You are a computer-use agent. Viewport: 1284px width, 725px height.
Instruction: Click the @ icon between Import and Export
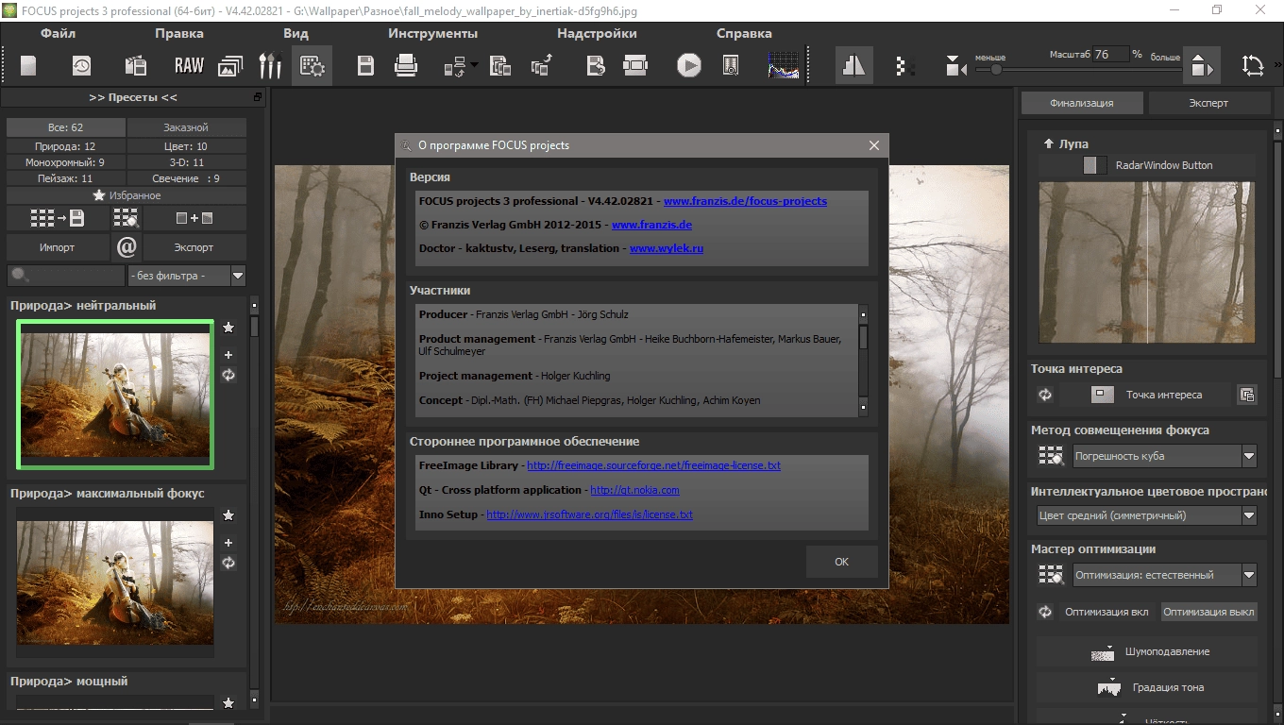127,247
